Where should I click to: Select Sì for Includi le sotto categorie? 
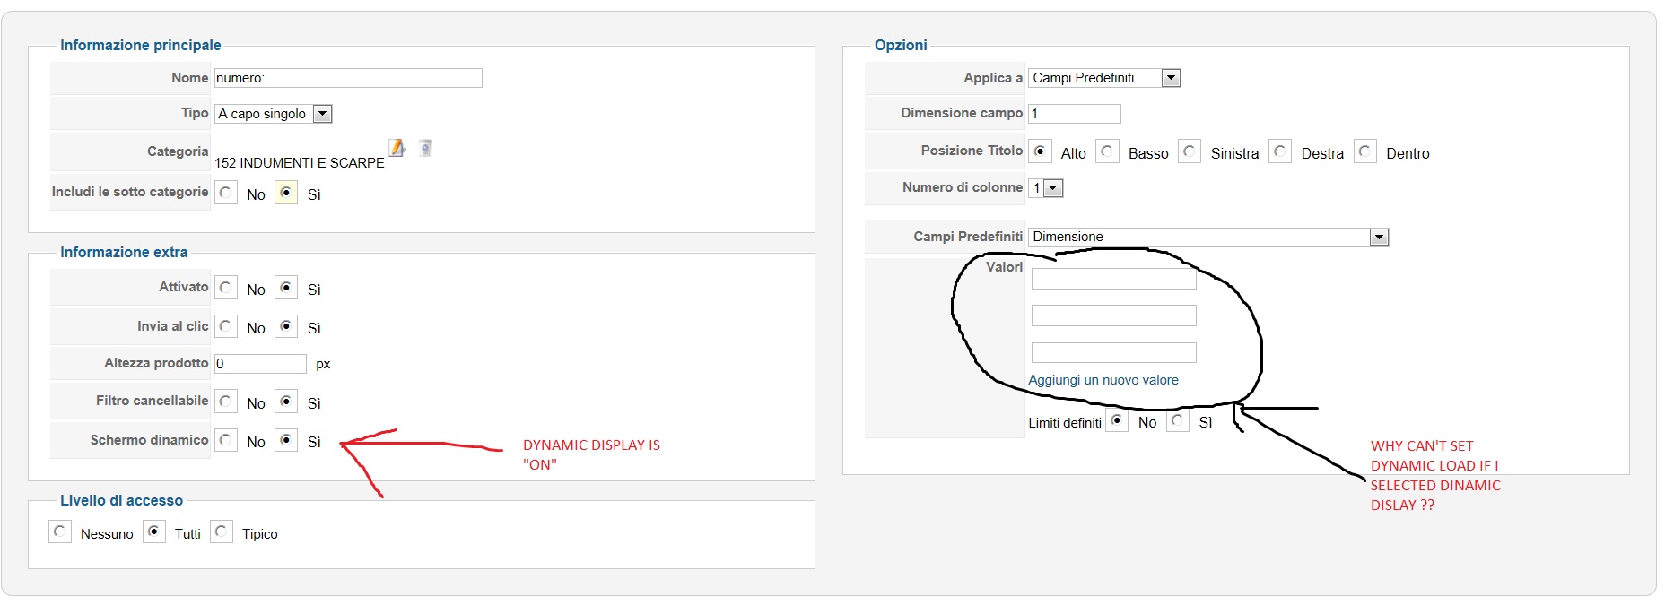pos(286,193)
